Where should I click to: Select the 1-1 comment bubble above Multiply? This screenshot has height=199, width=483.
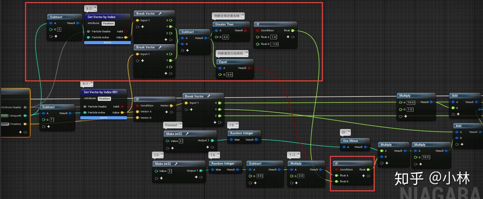[x=294, y=155]
